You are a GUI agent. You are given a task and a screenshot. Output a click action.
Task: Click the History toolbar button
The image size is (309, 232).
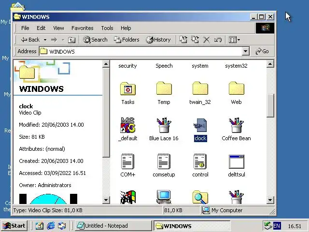pyautogui.click(x=158, y=40)
